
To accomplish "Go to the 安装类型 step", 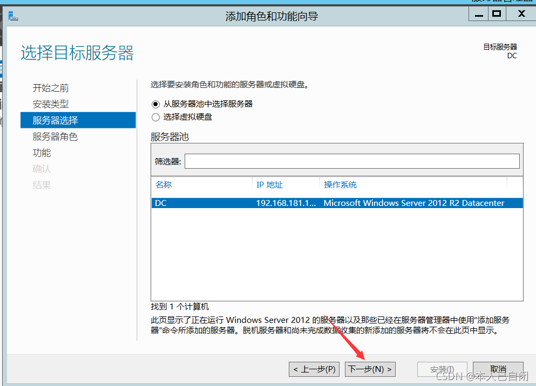I will [x=51, y=104].
